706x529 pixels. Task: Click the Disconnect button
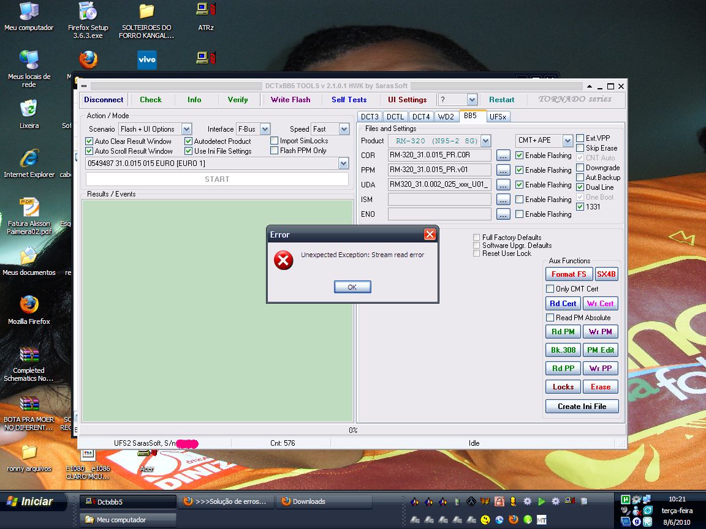coord(104,100)
